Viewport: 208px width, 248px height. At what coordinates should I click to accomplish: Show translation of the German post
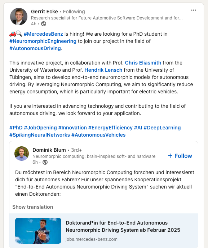click(33, 207)
